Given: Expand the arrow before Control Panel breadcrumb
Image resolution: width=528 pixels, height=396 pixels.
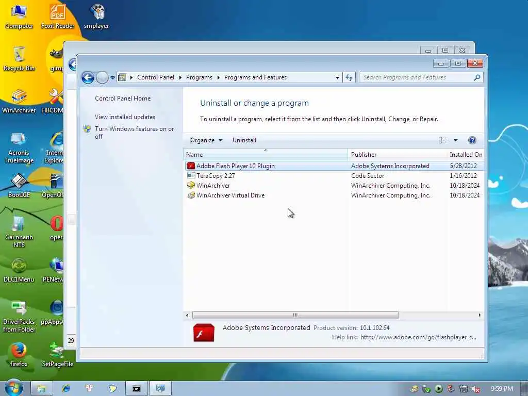Looking at the screenshot, I should tap(131, 77).
